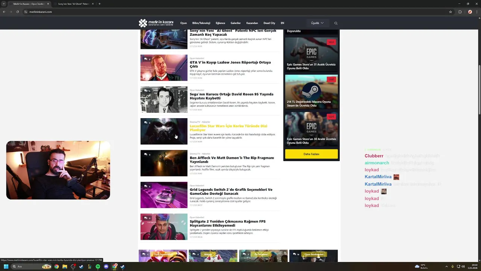Screen dimensions: 481x271
Task: Open the Ben Affleck The Rip thumbnail
Action: pos(164,163)
